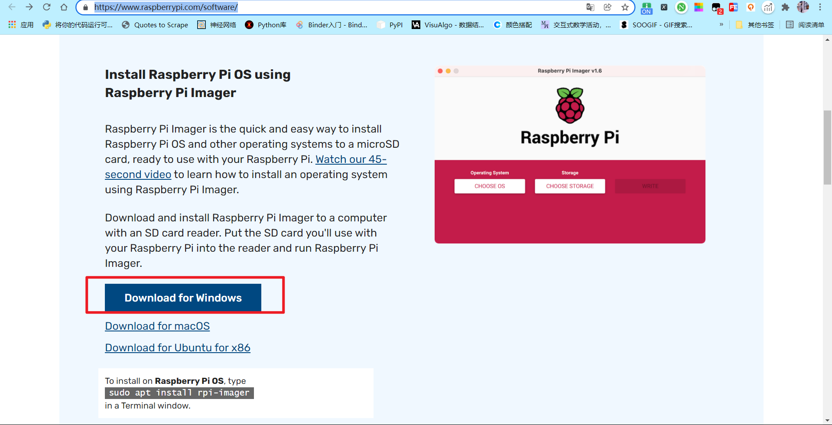Open the Chrome three-dot menu
Screen dimensions: 832x425
tap(820, 7)
